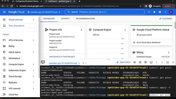Open Billing card options menu
The height and width of the screenshot is (99, 176).
pos(169,53)
